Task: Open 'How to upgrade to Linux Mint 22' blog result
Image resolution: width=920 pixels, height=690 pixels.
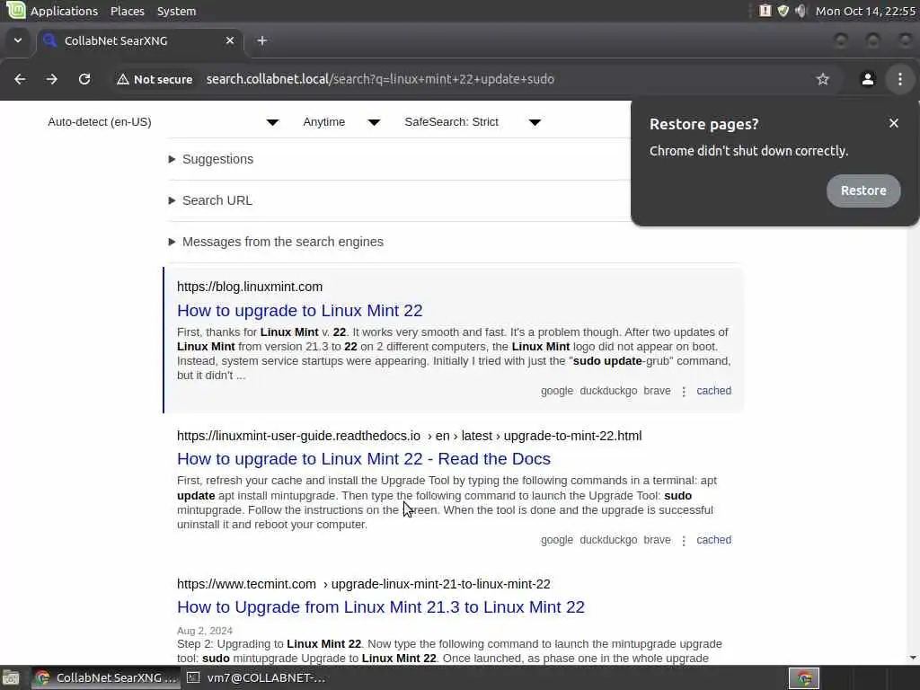Action: click(300, 310)
